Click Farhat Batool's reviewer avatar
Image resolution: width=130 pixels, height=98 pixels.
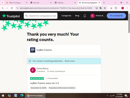point(33,70)
